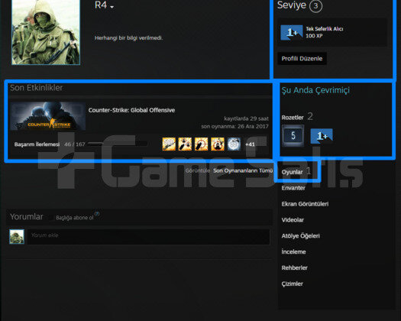Click the profile avatar picture

click(x=46, y=32)
